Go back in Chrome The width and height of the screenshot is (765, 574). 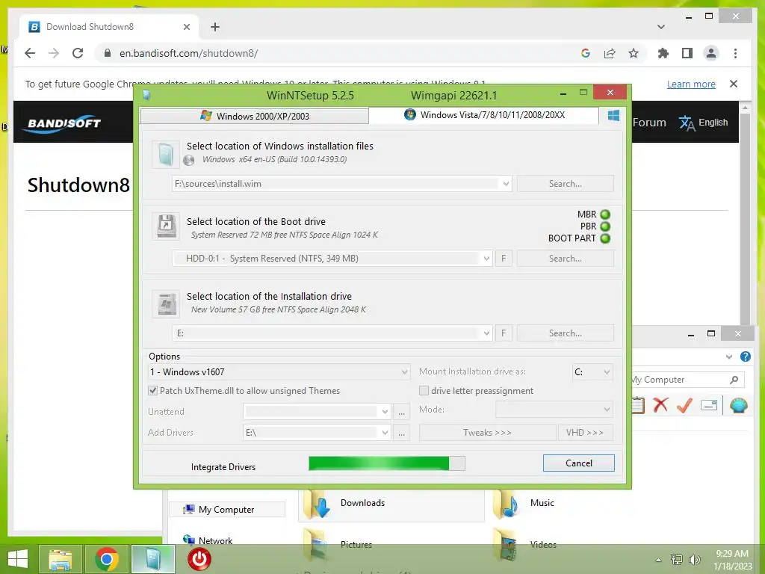coord(30,53)
